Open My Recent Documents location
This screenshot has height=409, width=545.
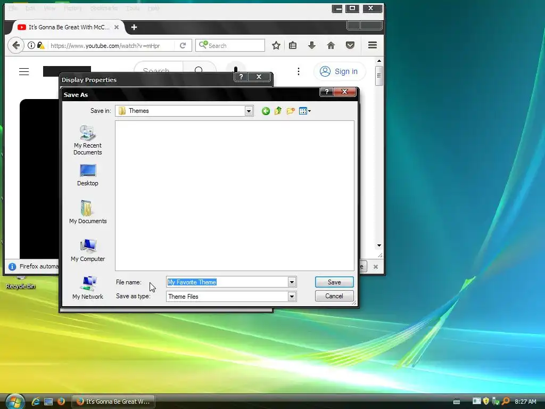[88, 140]
